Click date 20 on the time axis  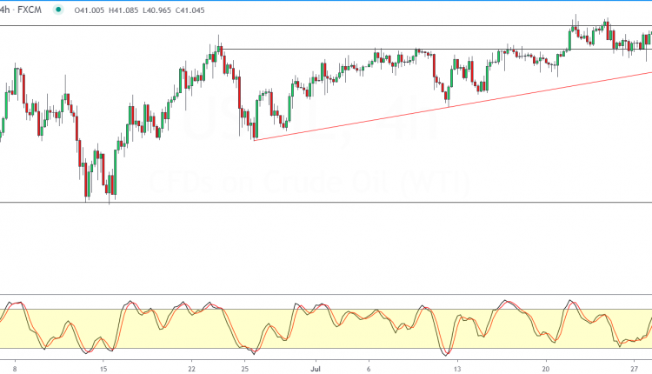tap(546, 369)
